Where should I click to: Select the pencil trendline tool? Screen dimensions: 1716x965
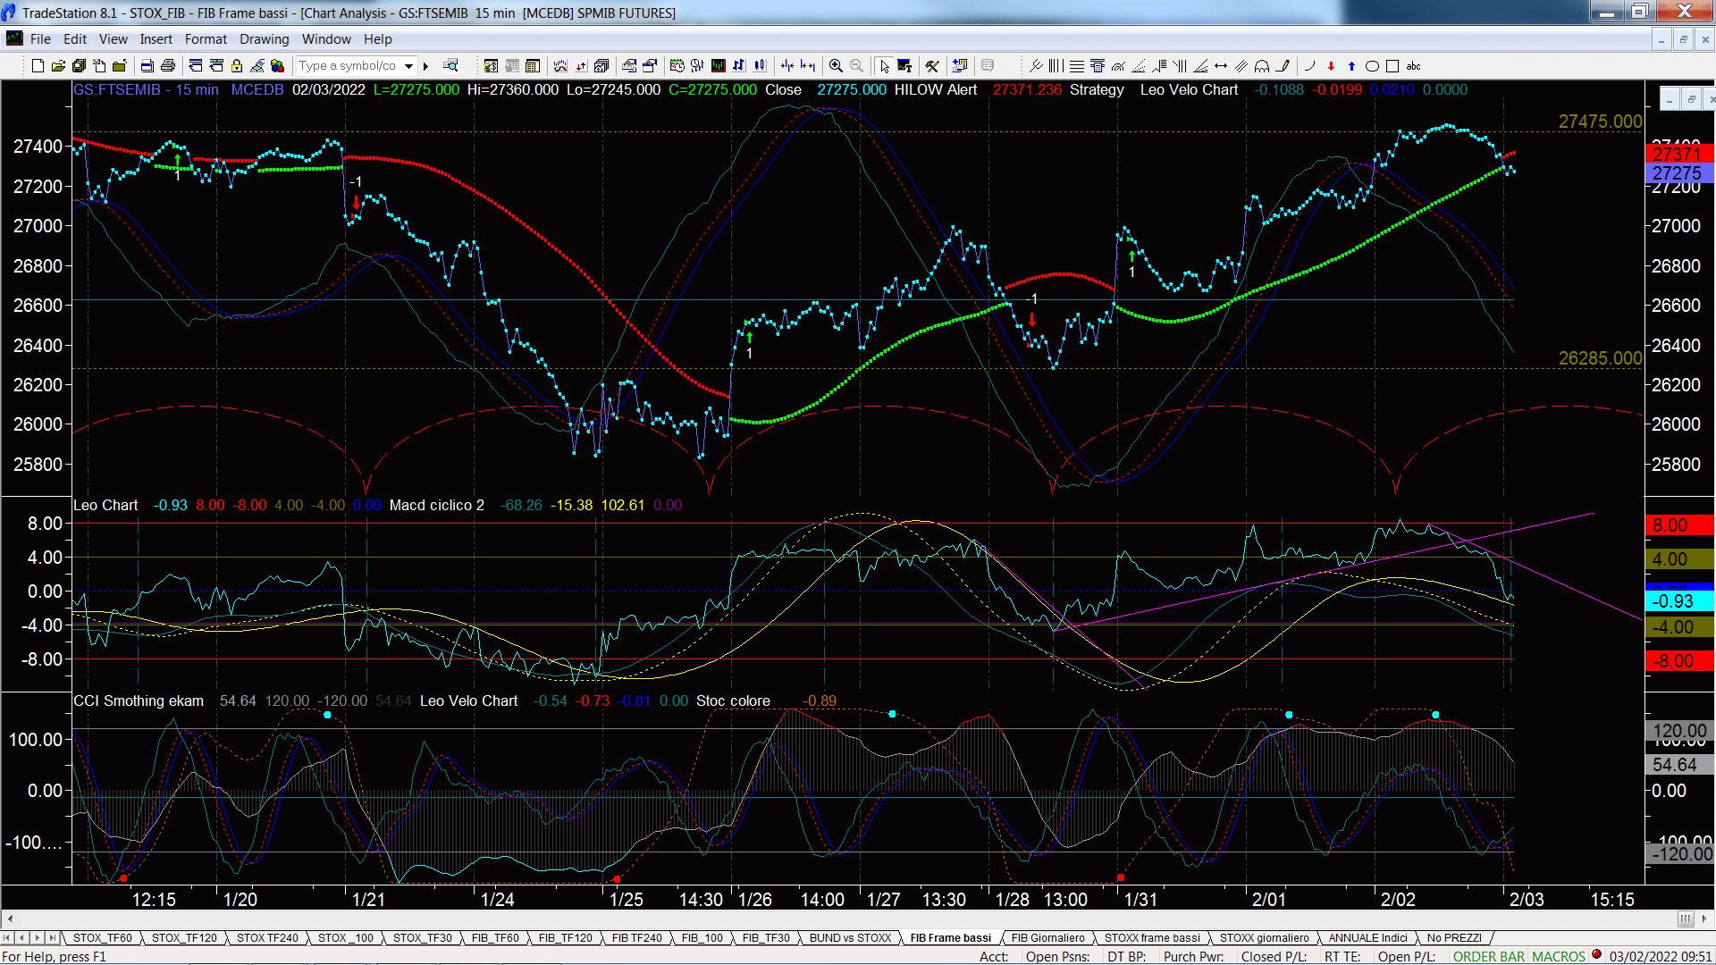pos(1283,65)
